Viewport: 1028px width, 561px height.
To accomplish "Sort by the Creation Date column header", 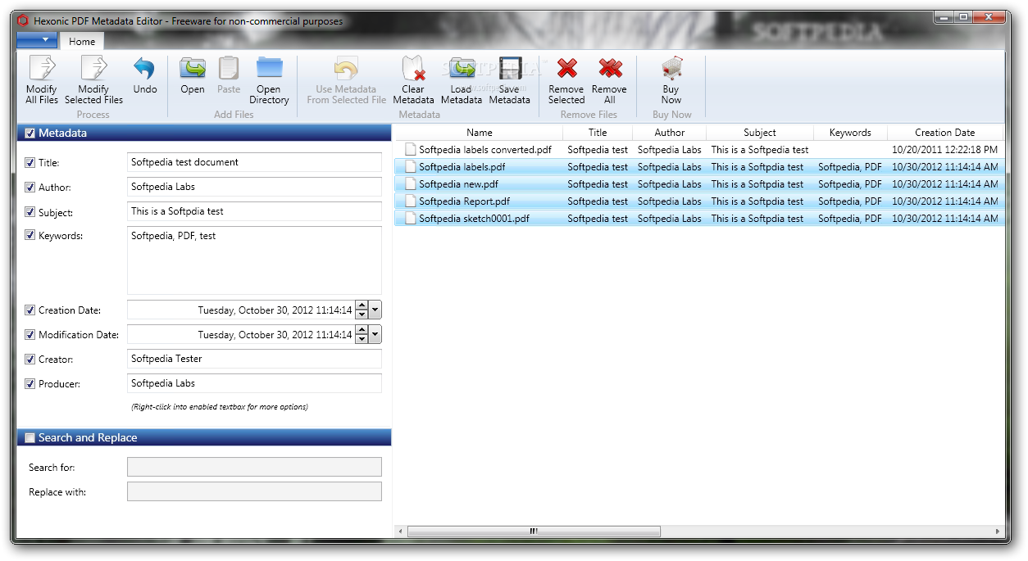I will 945,133.
